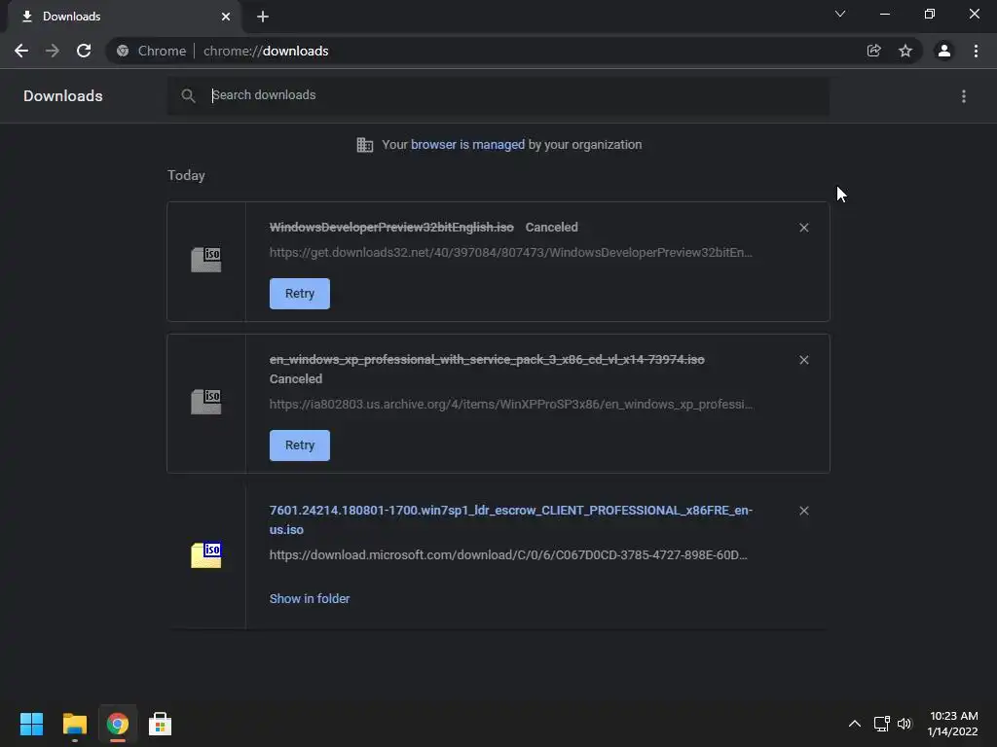Open Microsoft Store from the taskbar
Image resolution: width=997 pixels, height=747 pixels.
tap(160, 724)
